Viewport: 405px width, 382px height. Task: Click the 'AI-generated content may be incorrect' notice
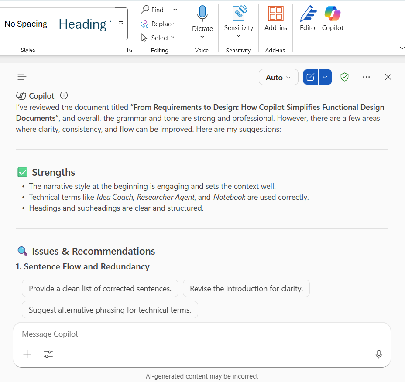(x=202, y=376)
